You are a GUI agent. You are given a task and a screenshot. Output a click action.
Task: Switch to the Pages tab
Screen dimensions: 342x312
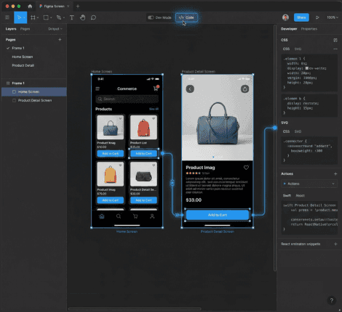click(x=25, y=29)
